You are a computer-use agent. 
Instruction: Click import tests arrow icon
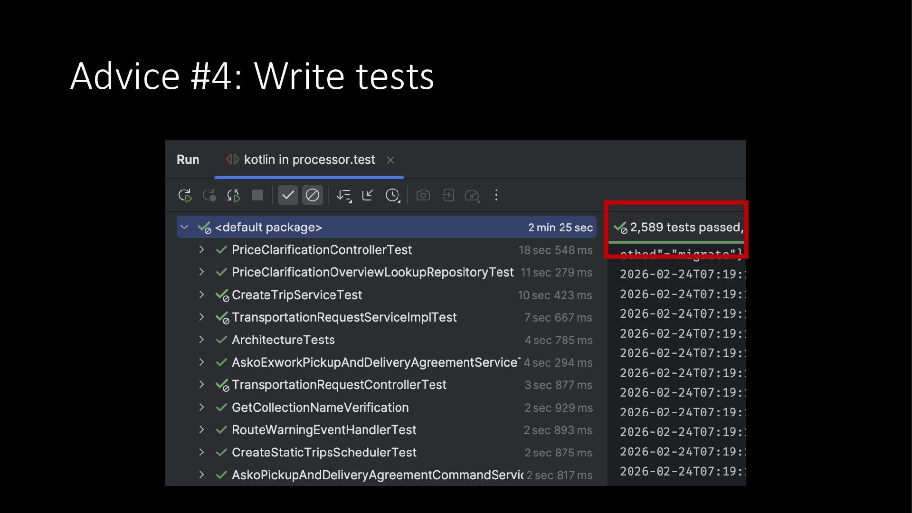pyautogui.click(x=447, y=195)
